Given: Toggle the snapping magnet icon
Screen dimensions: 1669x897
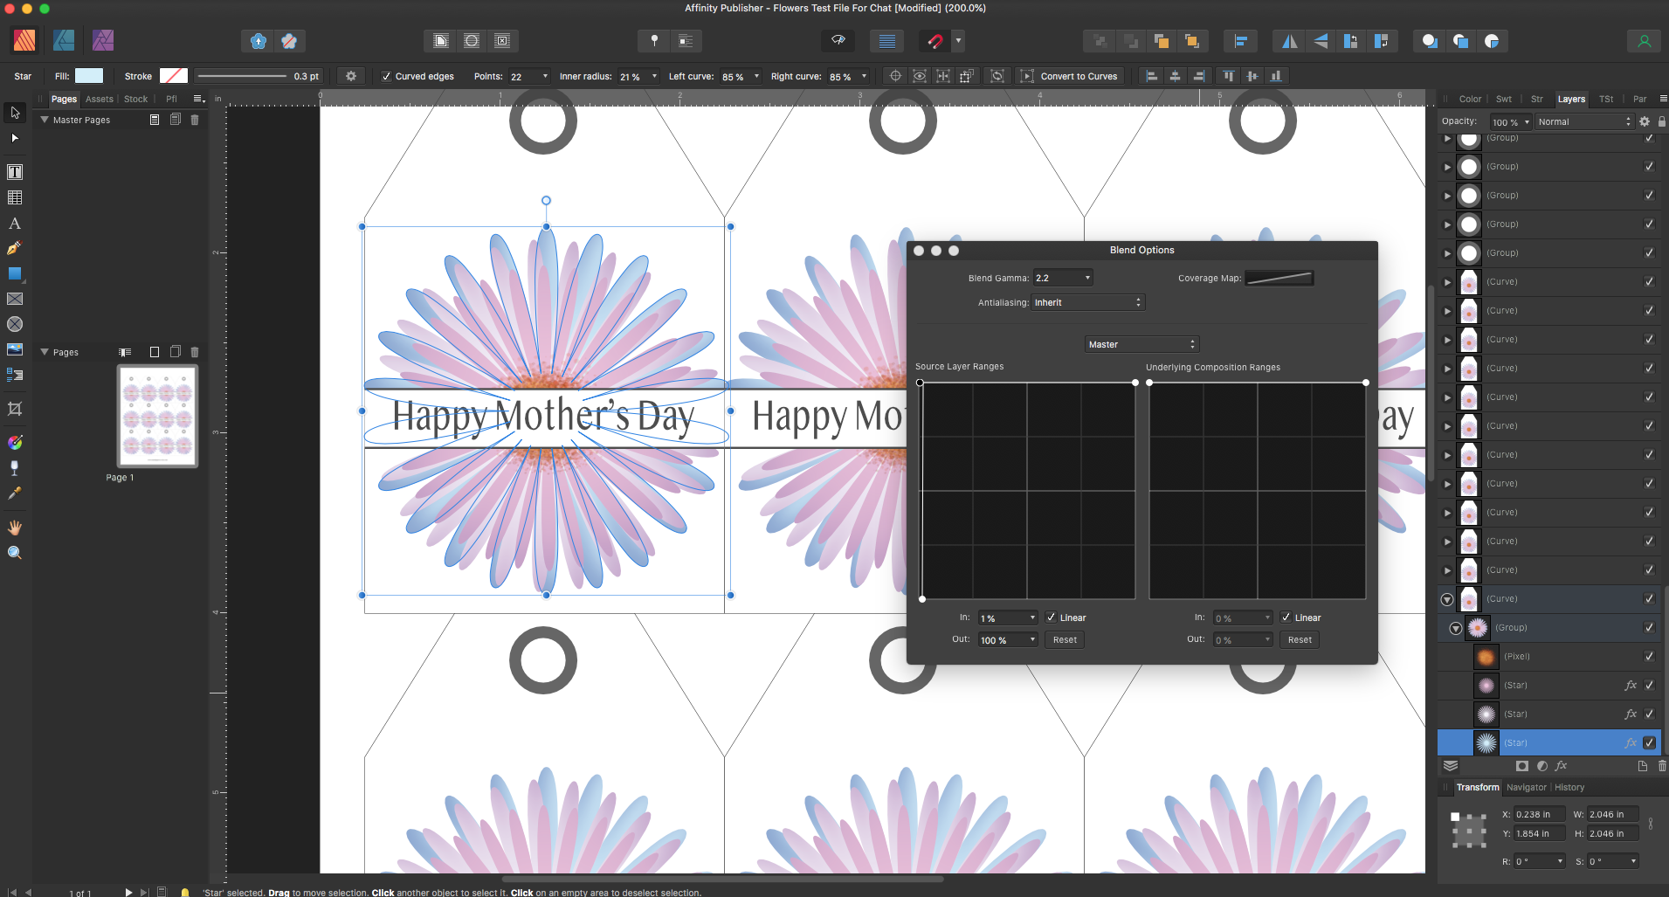Looking at the screenshot, I should 935,41.
